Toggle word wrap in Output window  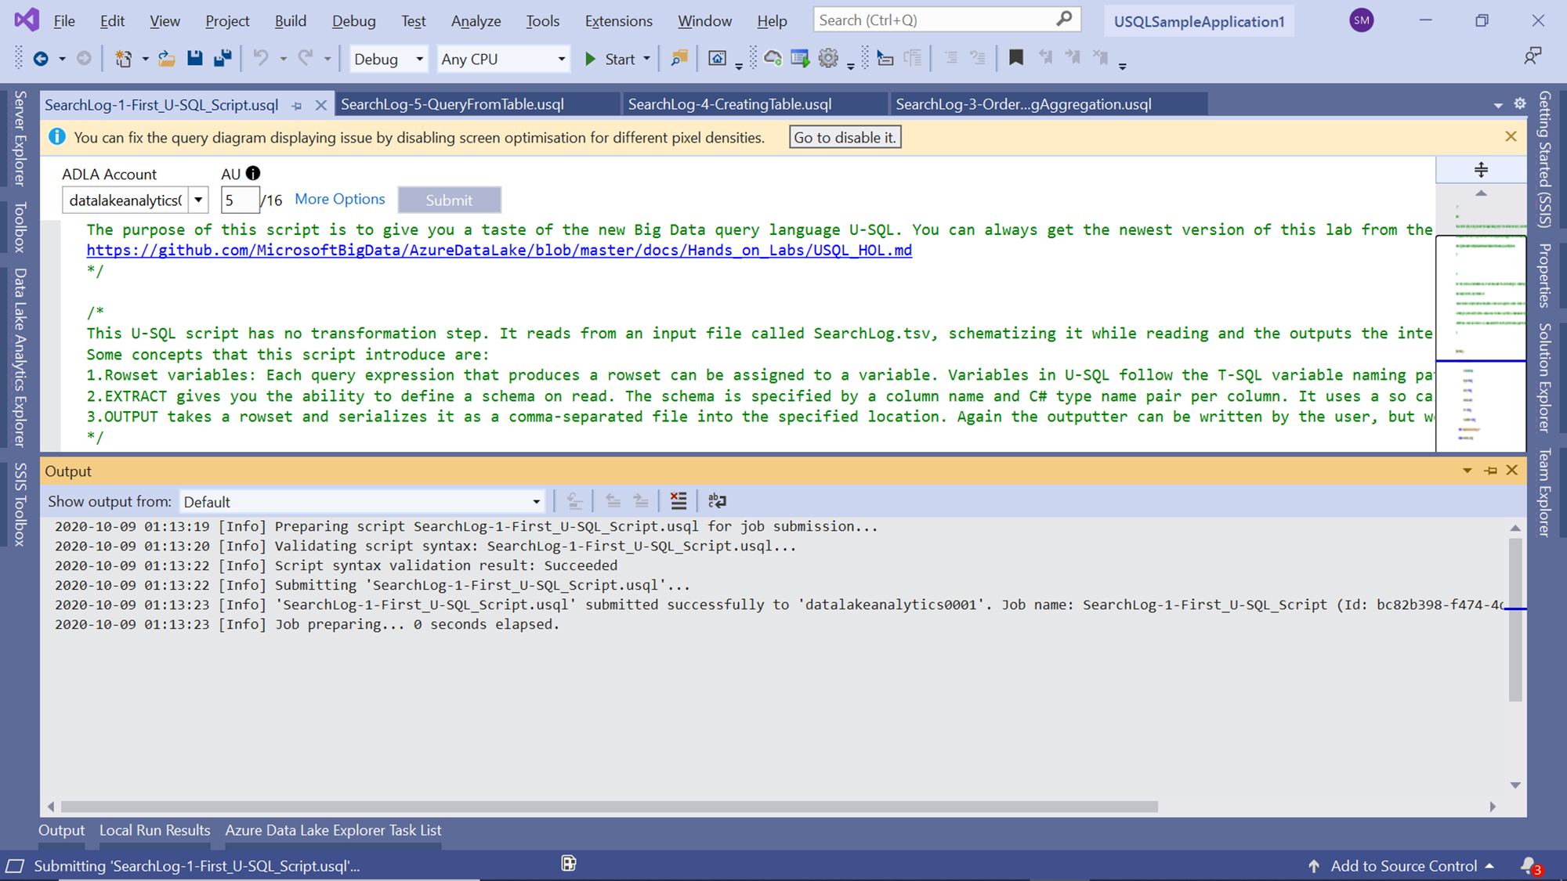click(x=717, y=500)
